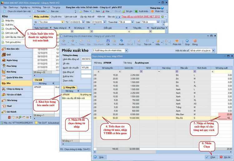Click horizontal scrollbar in Chọn chứng từ dialog

click(x=126, y=152)
